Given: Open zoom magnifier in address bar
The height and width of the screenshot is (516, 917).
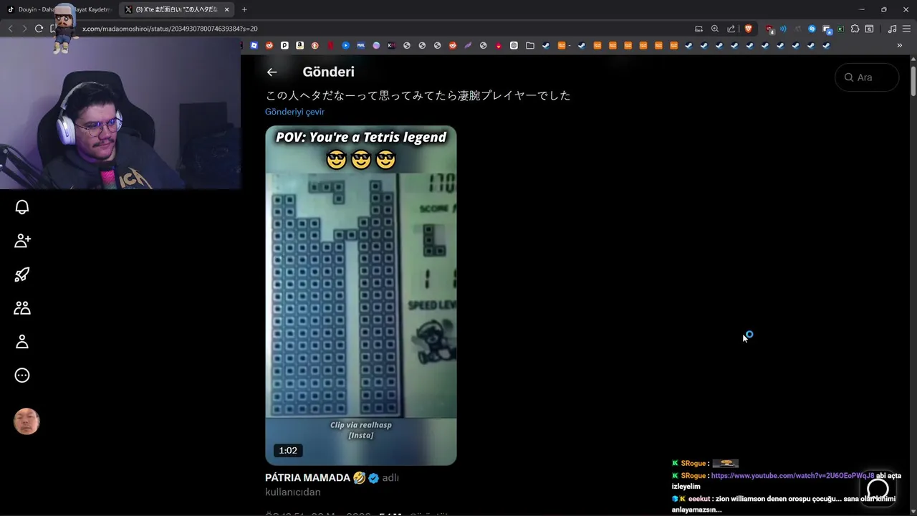Looking at the screenshot, I should 715,29.
